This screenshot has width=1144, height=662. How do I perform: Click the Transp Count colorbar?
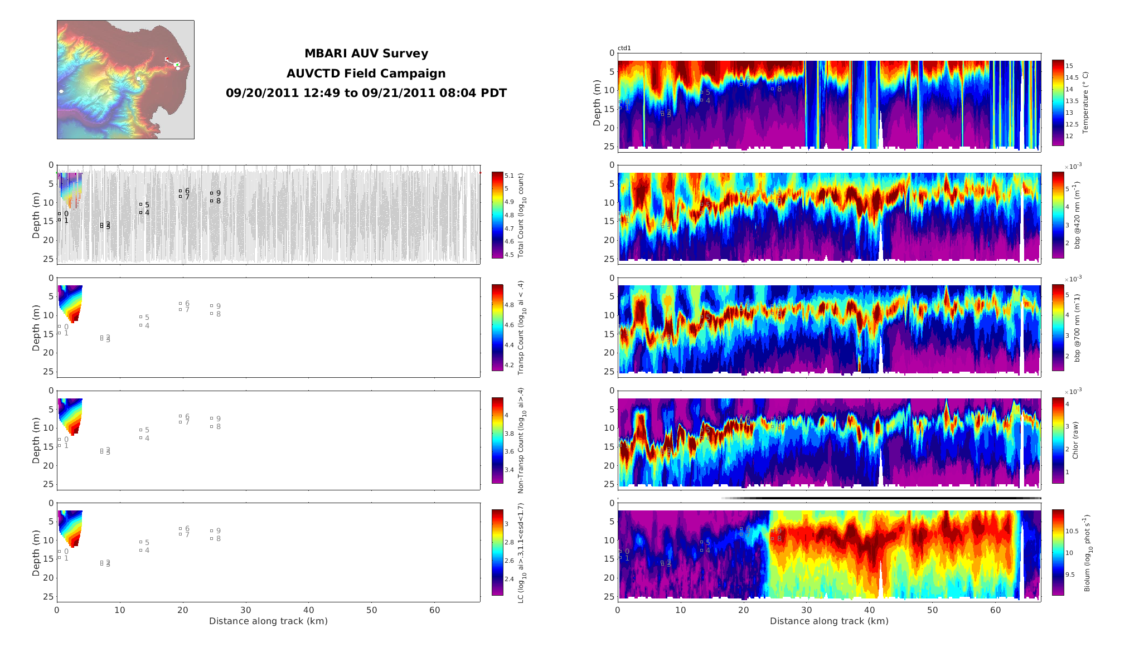[x=497, y=327]
